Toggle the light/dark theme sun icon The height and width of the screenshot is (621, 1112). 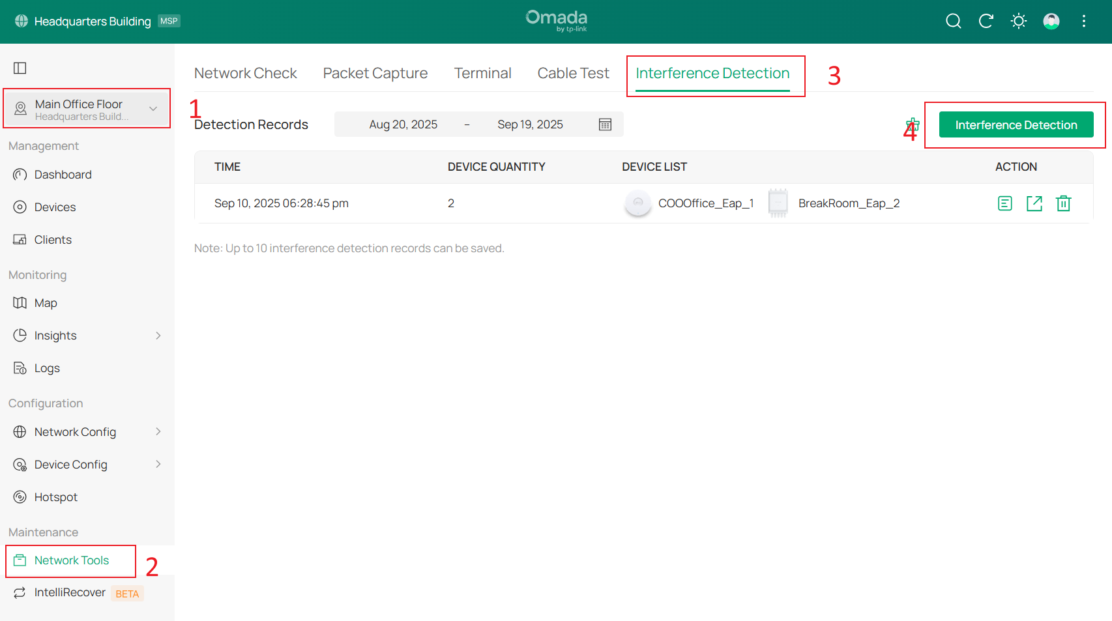[x=1018, y=22]
